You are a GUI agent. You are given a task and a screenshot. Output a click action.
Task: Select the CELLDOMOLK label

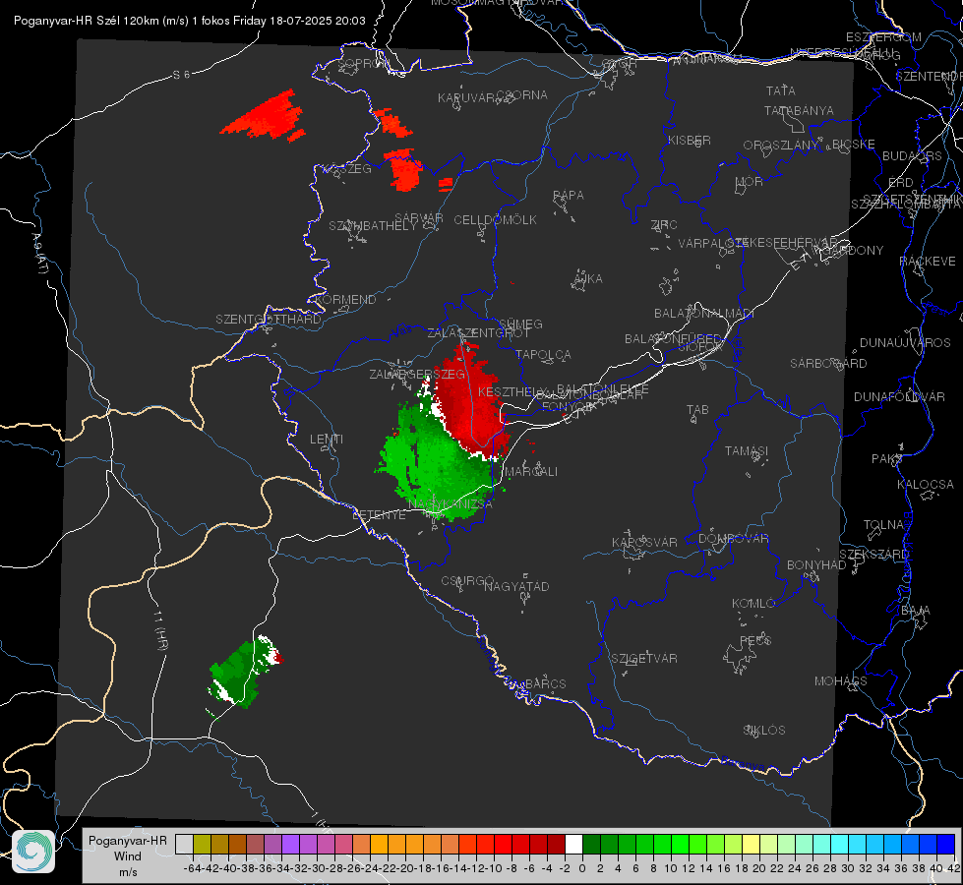(x=496, y=220)
